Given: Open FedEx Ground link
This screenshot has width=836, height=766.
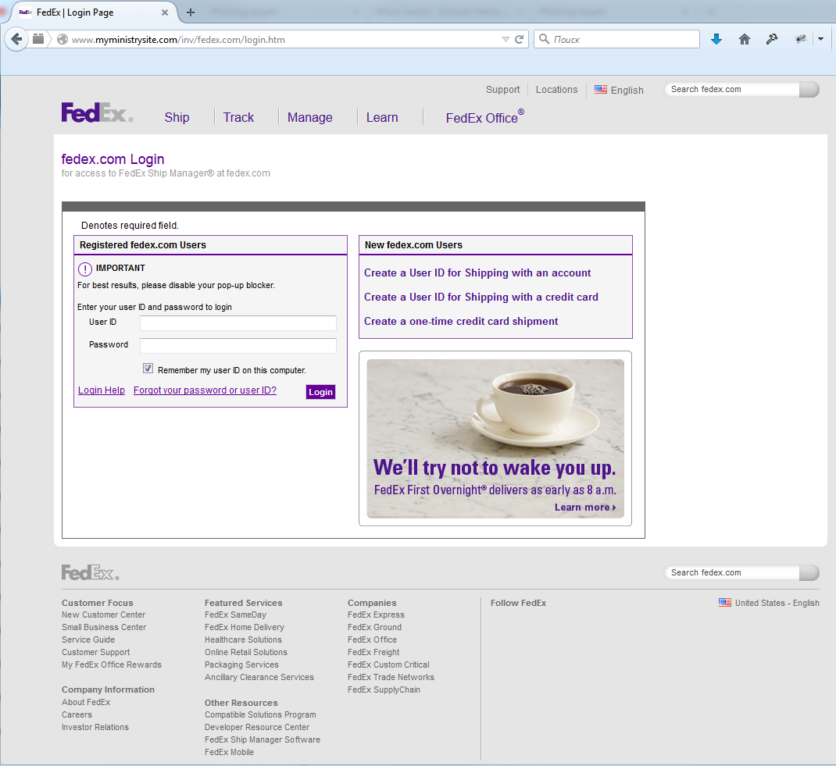Looking at the screenshot, I should 374,628.
